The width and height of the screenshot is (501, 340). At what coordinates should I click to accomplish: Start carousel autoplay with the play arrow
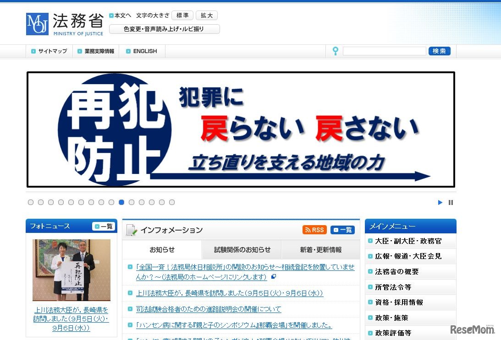[440, 202]
